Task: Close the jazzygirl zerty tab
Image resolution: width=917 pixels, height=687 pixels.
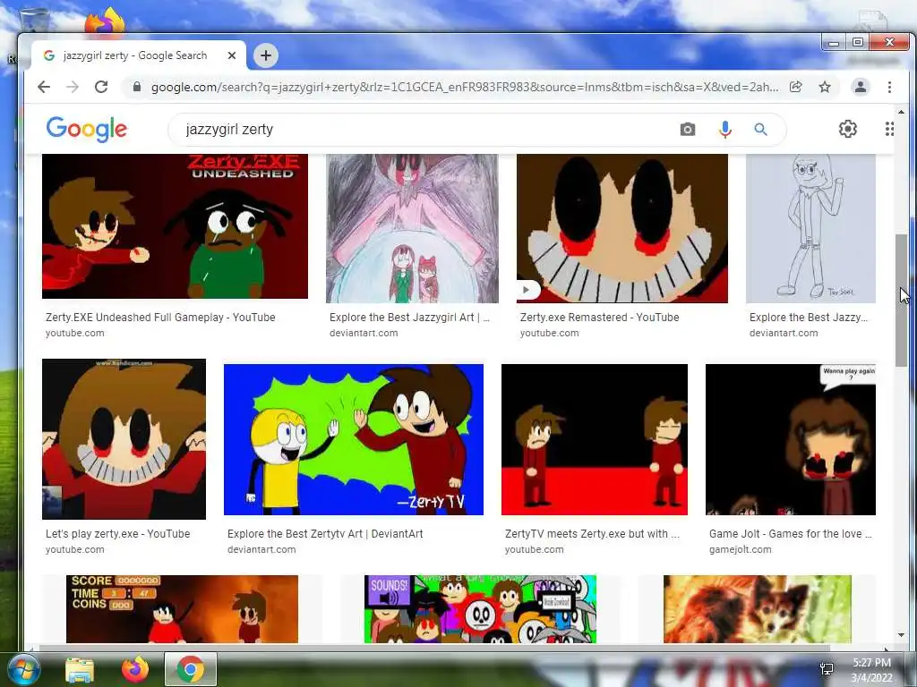Action: [x=232, y=55]
